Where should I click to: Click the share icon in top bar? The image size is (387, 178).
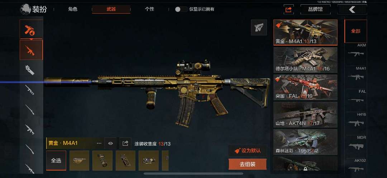point(288,9)
